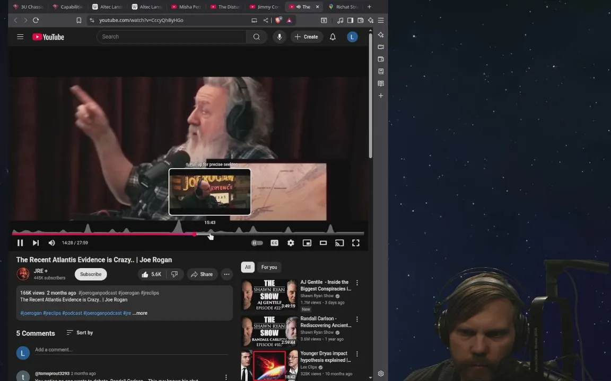The width and height of the screenshot is (611, 381).
Task: Start voice search with microphone icon
Action: (x=280, y=37)
